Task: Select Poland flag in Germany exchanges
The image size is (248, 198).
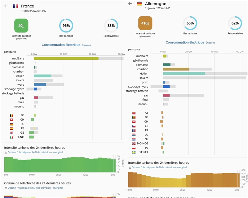Action: pyautogui.click(x=134, y=148)
